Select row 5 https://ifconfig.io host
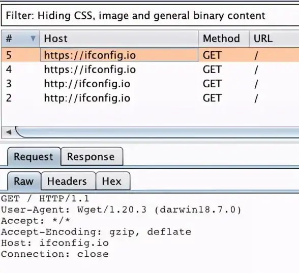299x273 pixels. 119,55
